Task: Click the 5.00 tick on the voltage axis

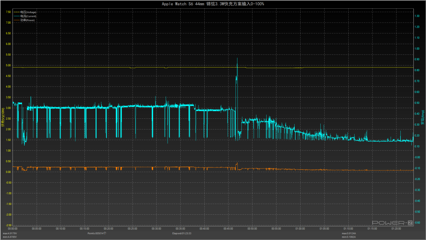Action: click(x=8, y=65)
